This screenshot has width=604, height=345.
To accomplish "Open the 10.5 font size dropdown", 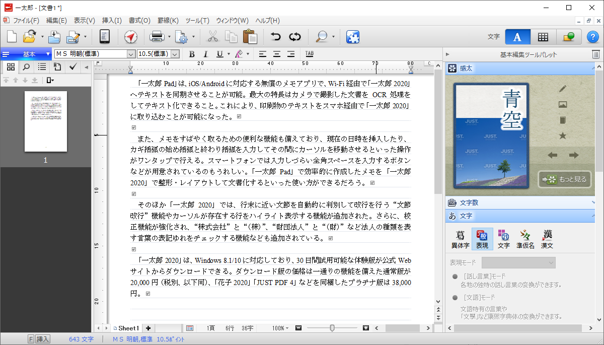I will tap(175, 54).
